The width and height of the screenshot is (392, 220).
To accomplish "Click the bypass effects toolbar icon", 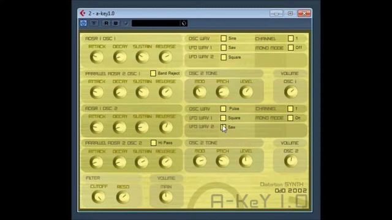I will click(x=94, y=23).
